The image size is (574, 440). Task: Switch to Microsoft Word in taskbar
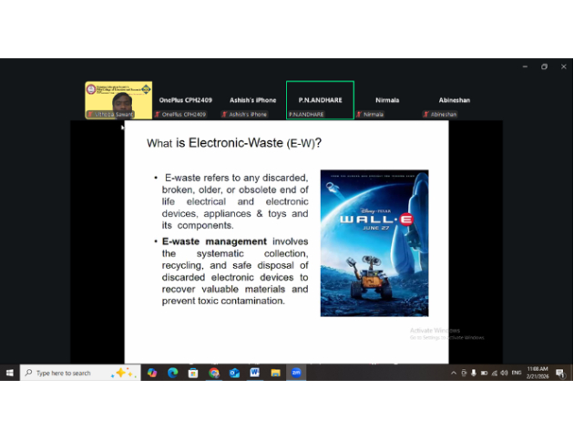point(255,373)
